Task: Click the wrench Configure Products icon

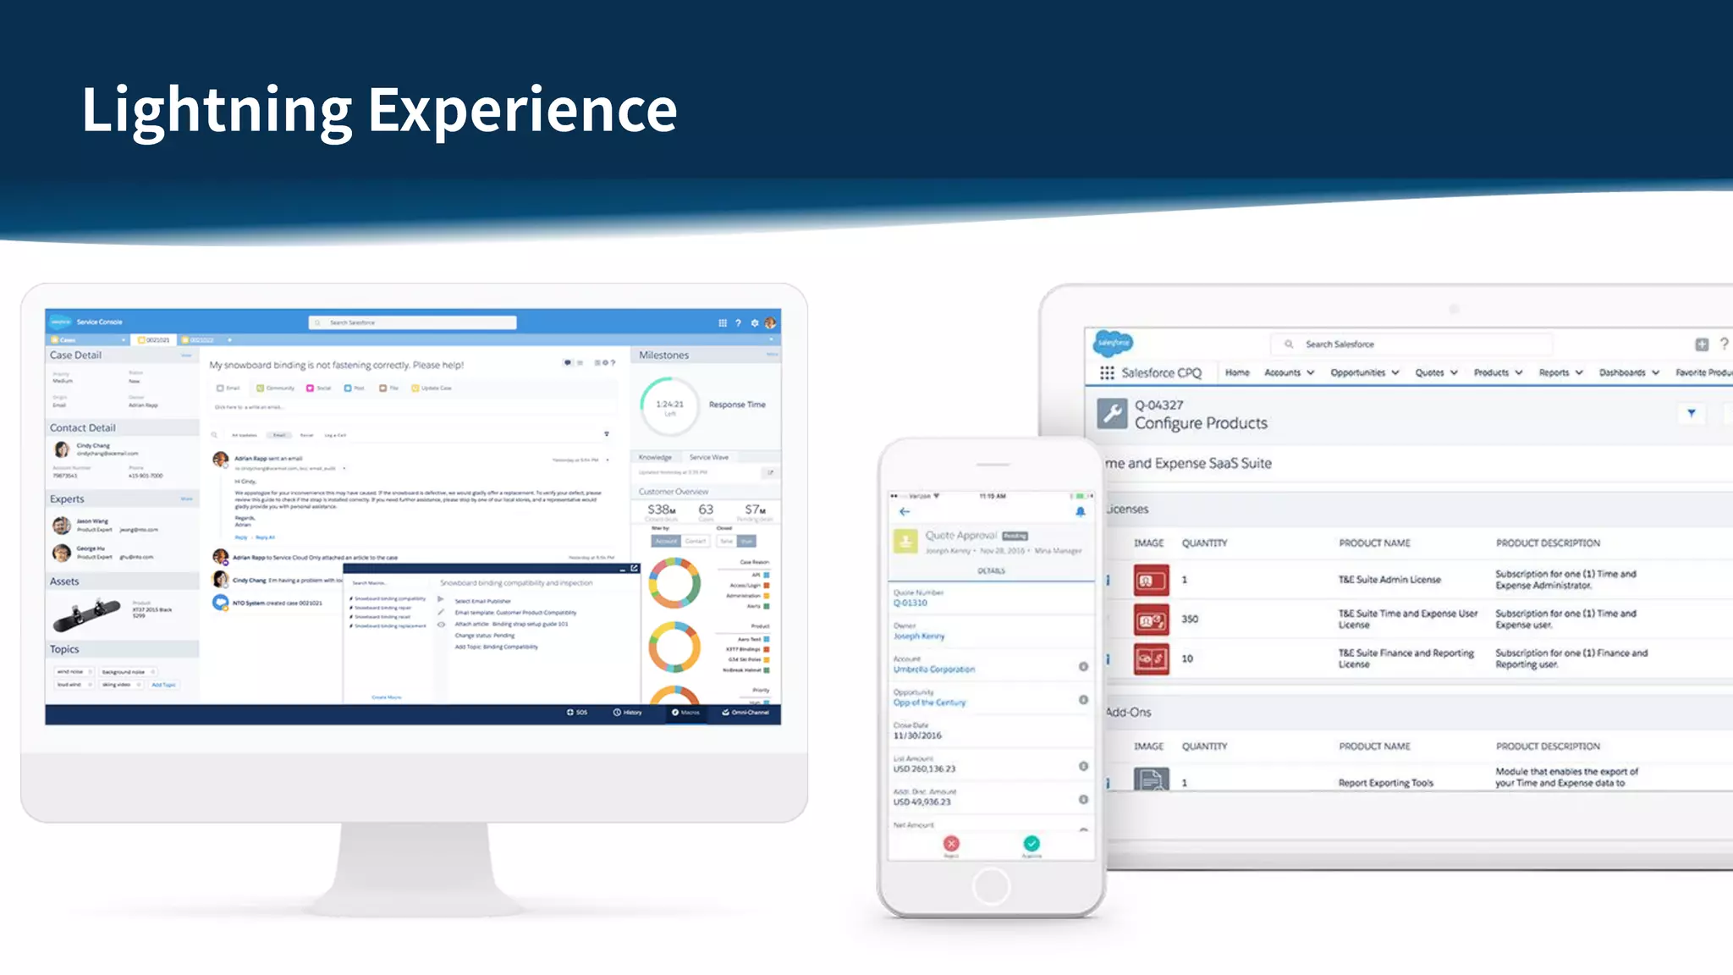Action: pos(1112,414)
